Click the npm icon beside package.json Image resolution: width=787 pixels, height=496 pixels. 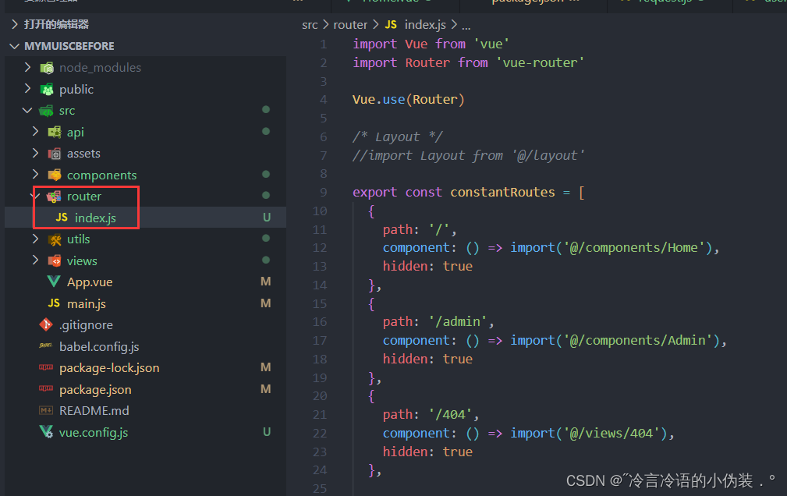click(x=46, y=389)
